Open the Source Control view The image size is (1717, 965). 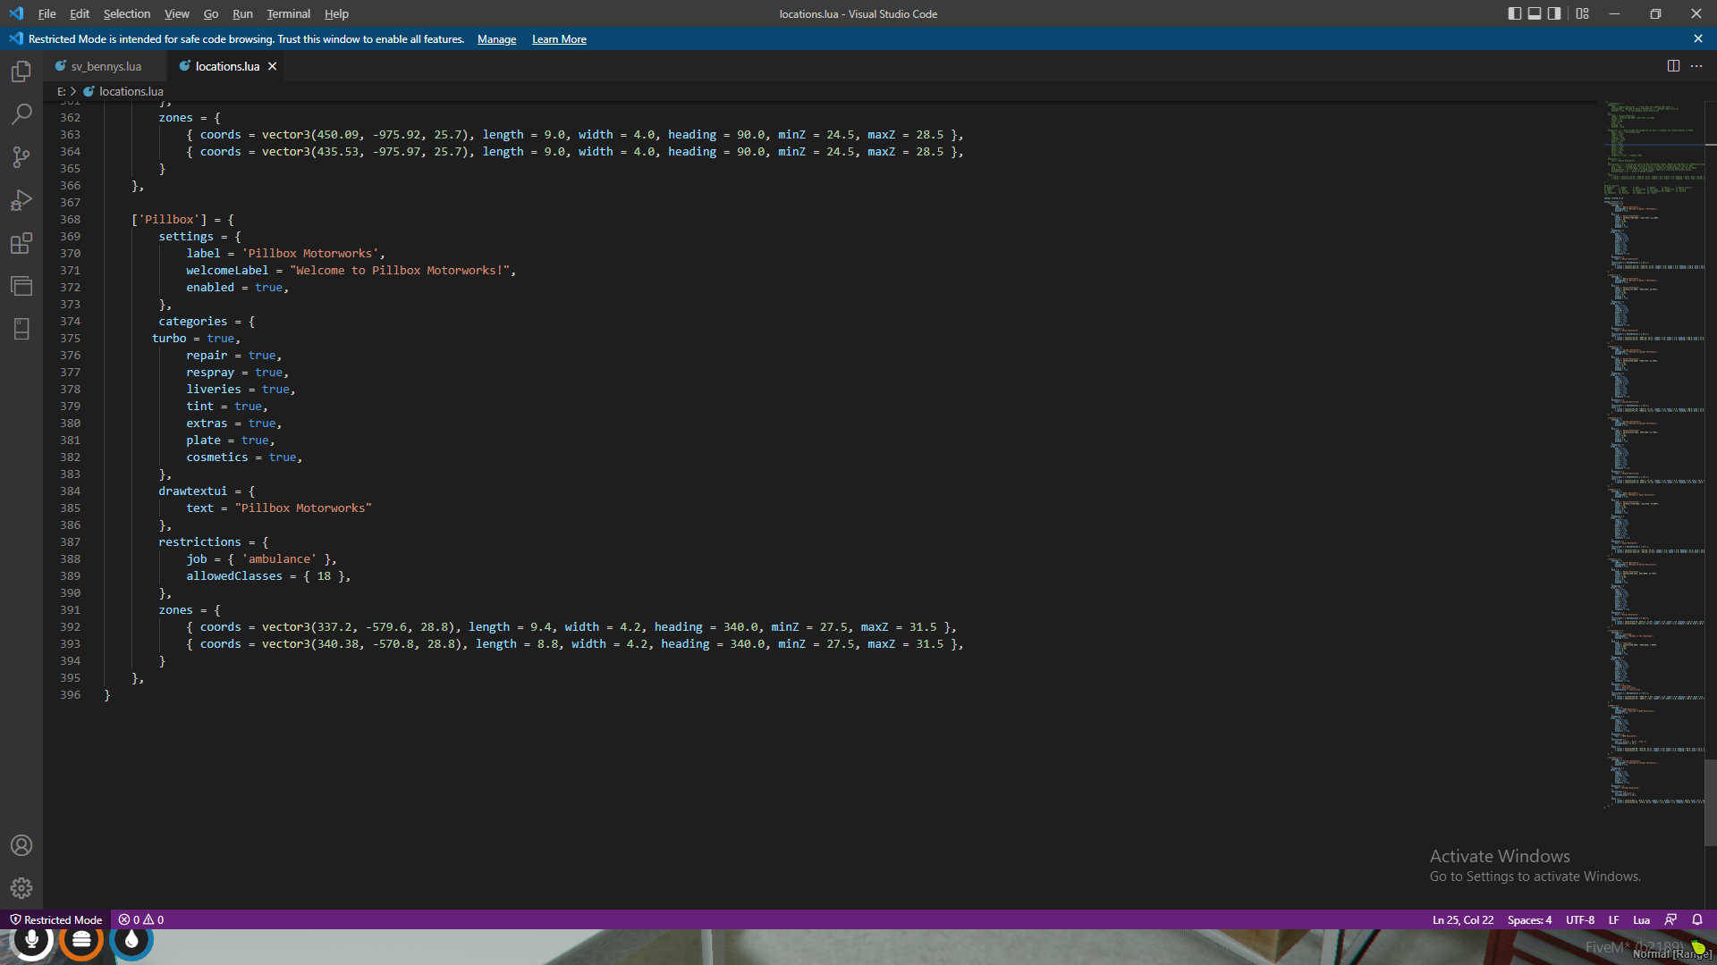click(x=21, y=157)
